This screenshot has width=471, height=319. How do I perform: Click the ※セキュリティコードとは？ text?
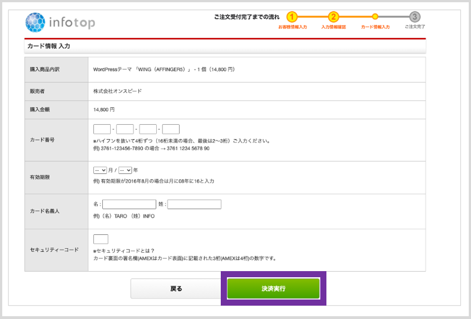[124, 251]
